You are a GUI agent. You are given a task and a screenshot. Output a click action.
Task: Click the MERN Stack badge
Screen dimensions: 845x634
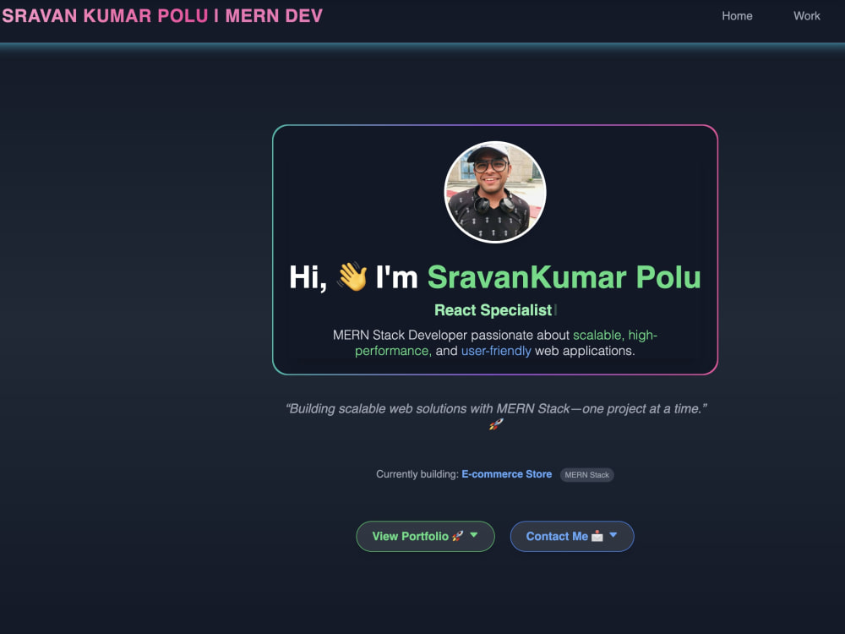pos(587,475)
